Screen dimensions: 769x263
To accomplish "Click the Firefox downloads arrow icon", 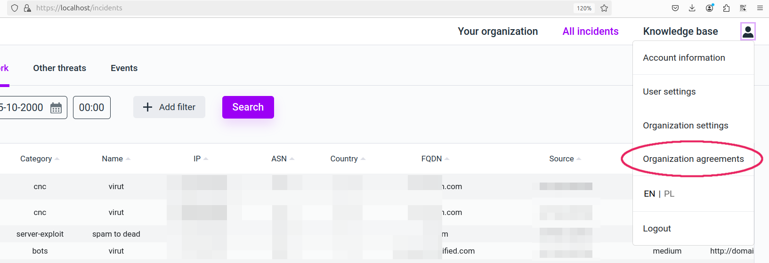I will (692, 8).
